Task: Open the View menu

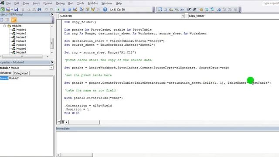Action: tap(26, 3)
